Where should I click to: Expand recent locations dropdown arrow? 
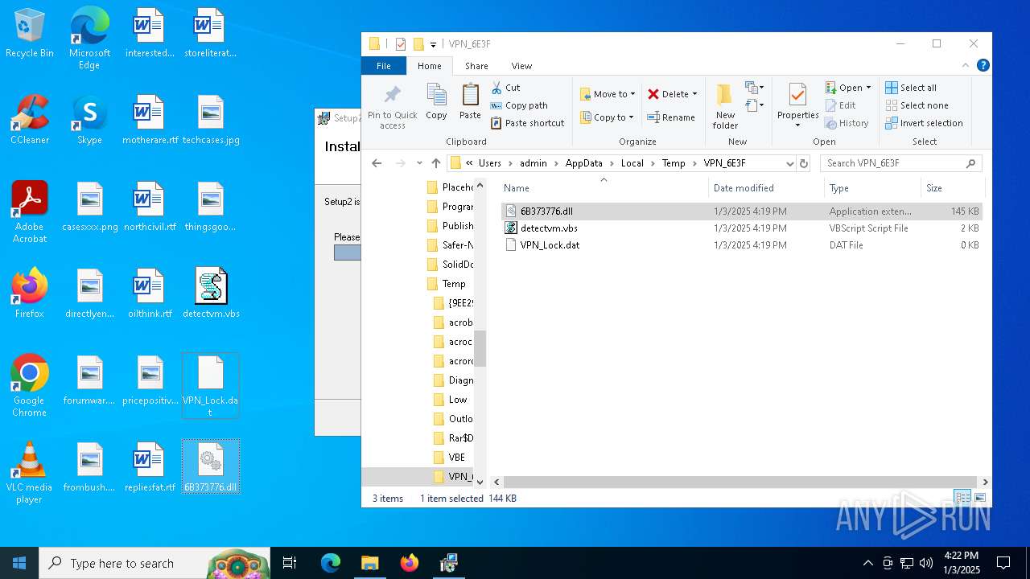(419, 163)
